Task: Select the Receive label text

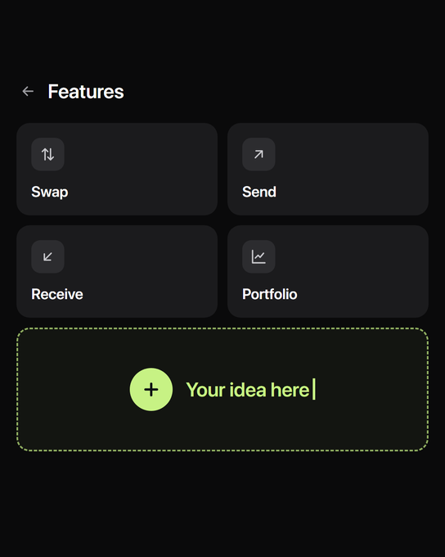Action: coord(57,294)
